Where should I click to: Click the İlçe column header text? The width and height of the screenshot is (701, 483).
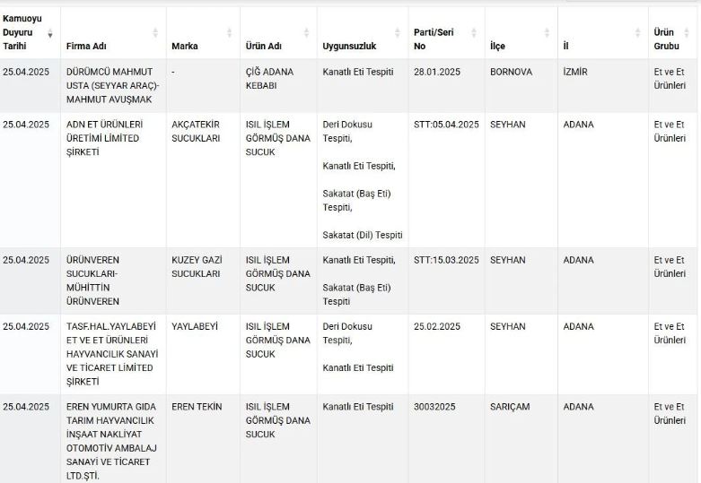497,46
